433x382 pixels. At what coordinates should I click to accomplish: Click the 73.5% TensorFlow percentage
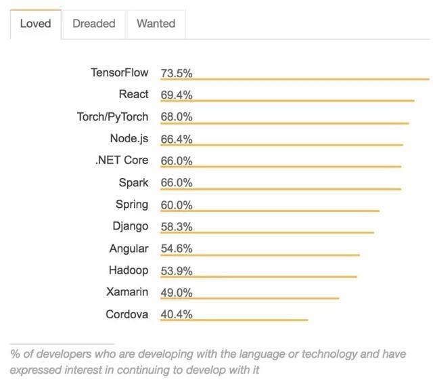click(x=177, y=74)
